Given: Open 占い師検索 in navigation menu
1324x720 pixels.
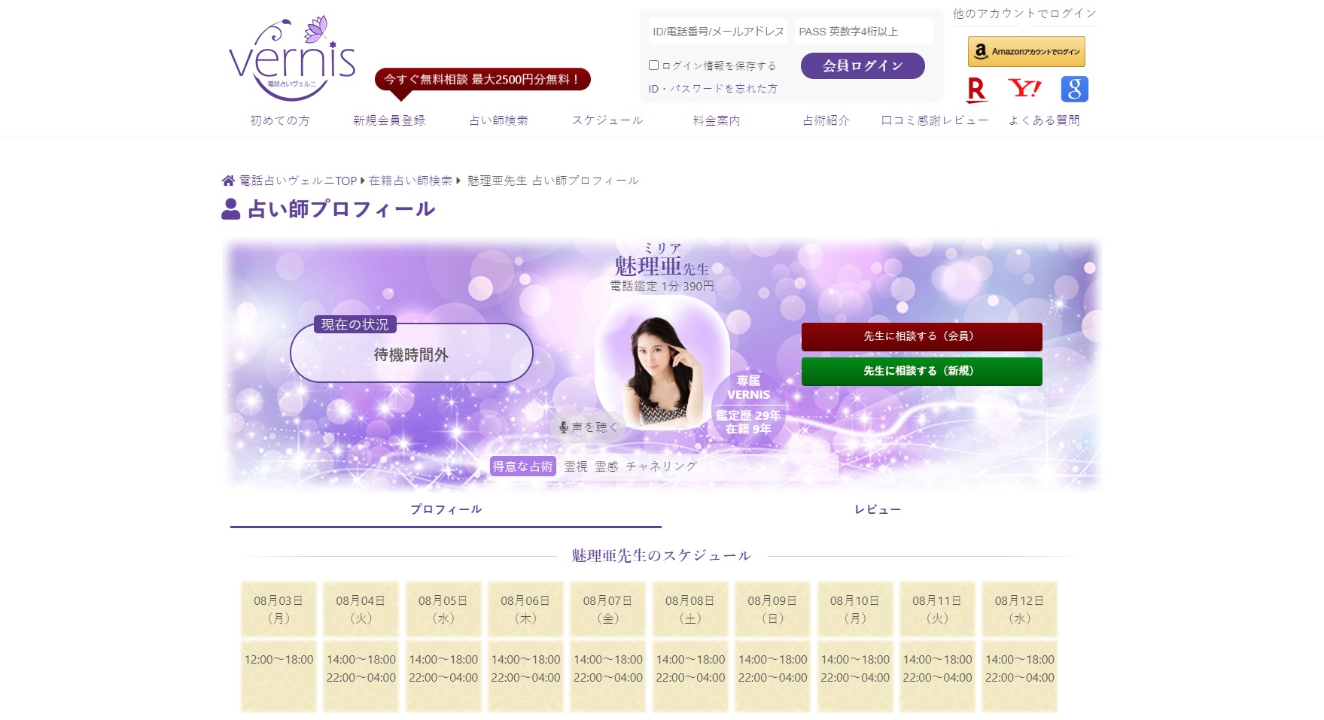Looking at the screenshot, I should pos(498,120).
